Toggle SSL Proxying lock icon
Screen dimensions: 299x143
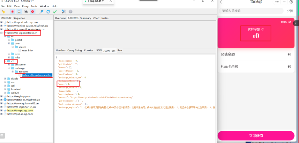[19, 11]
